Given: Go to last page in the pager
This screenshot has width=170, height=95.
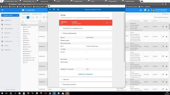Looking at the screenshot, I should coord(33,17).
